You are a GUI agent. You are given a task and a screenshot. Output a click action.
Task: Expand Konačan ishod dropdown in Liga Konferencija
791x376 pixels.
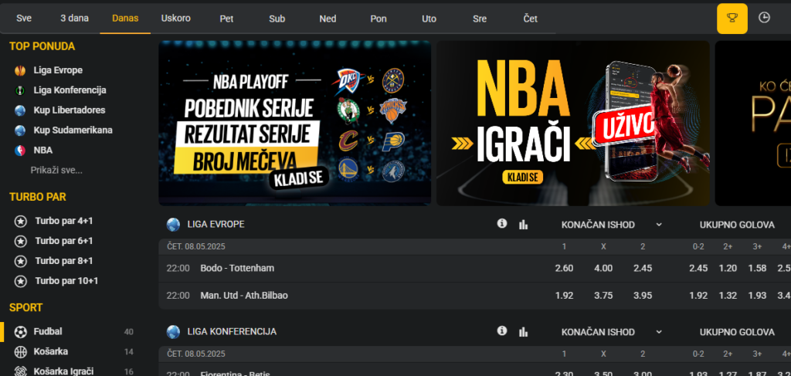coord(658,332)
